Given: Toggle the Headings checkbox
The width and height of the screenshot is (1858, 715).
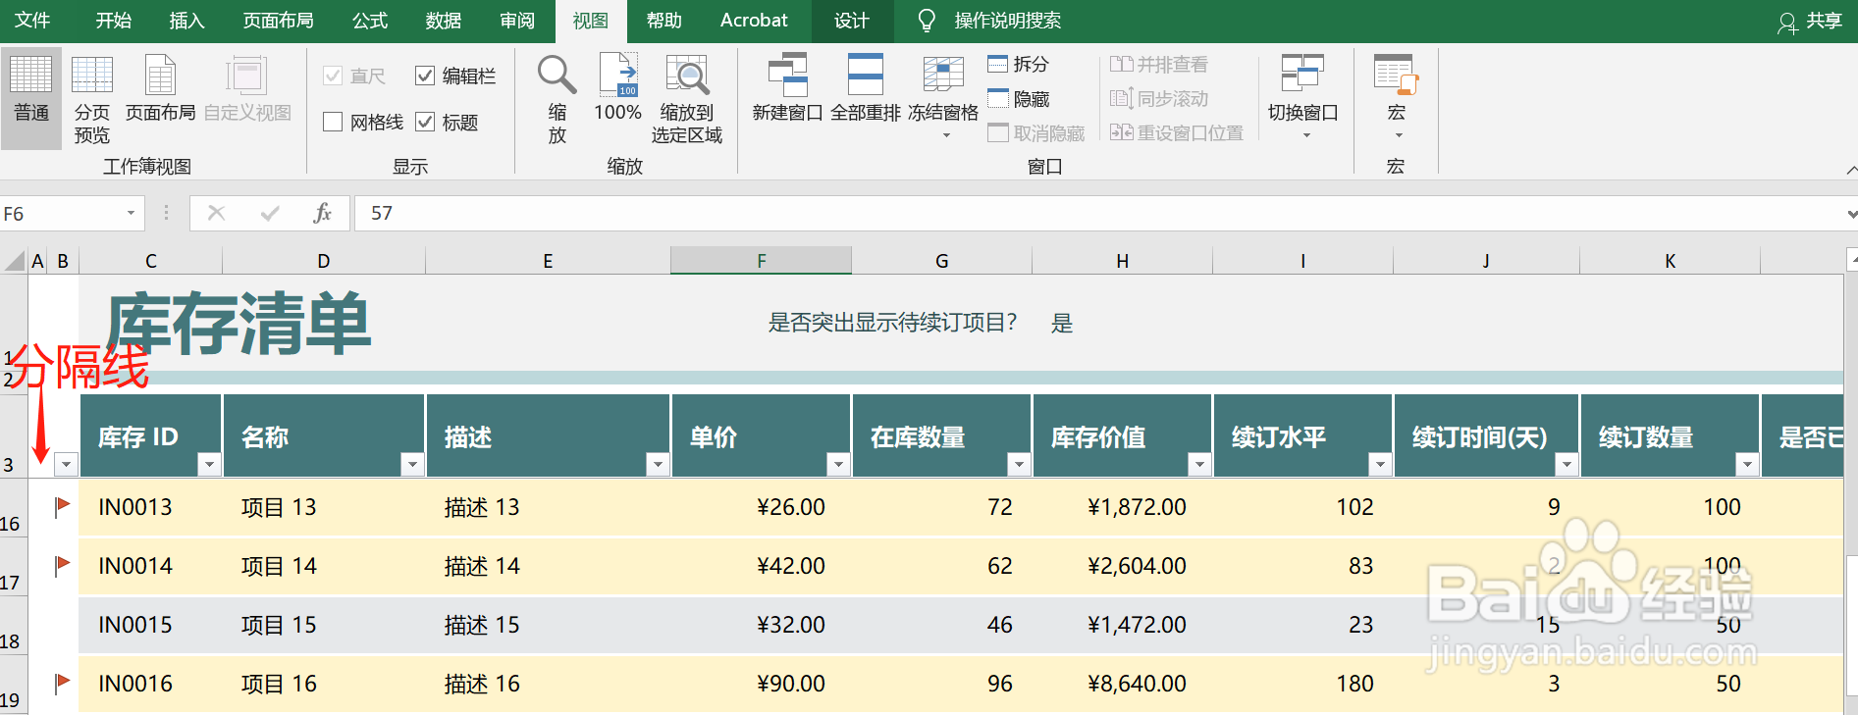Looking at the screenshot, I should 425,122.
